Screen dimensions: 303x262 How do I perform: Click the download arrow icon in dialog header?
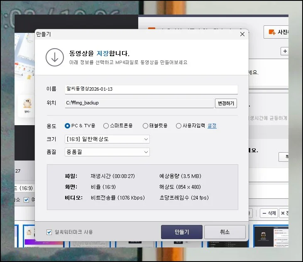54,57
